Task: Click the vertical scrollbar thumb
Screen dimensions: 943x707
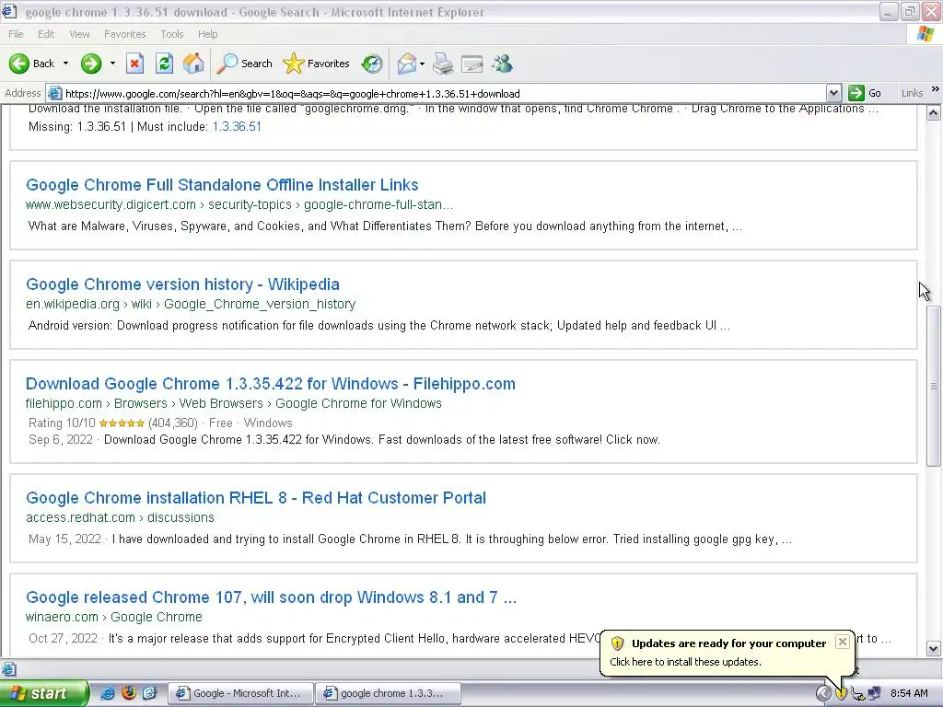Action: [934, 385]
